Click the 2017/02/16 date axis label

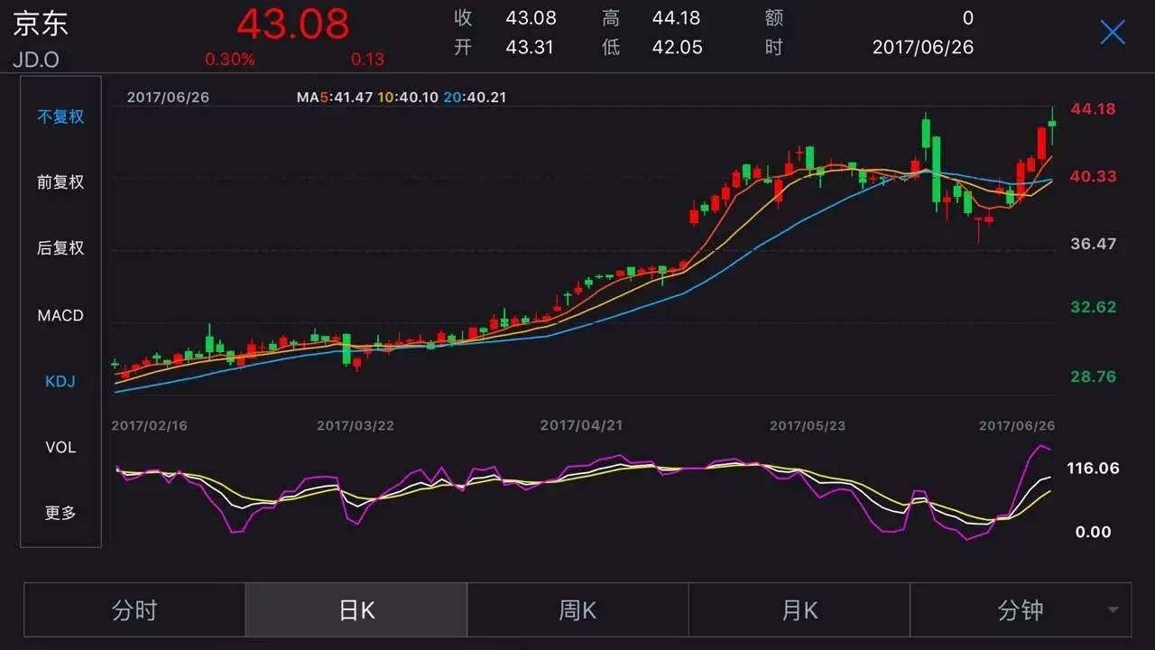click(149, 425)
